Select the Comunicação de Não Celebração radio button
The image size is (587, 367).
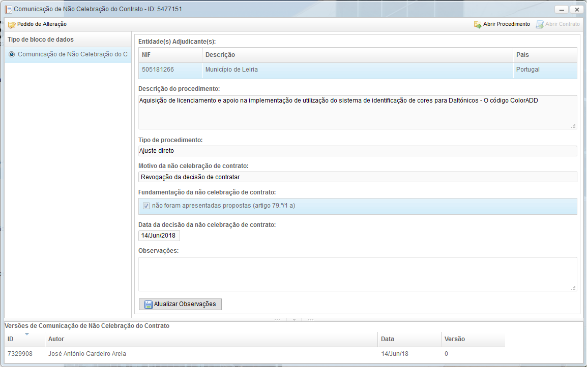pos(12,54)
